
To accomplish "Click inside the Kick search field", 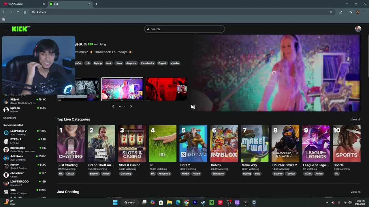I will (184, 29).
